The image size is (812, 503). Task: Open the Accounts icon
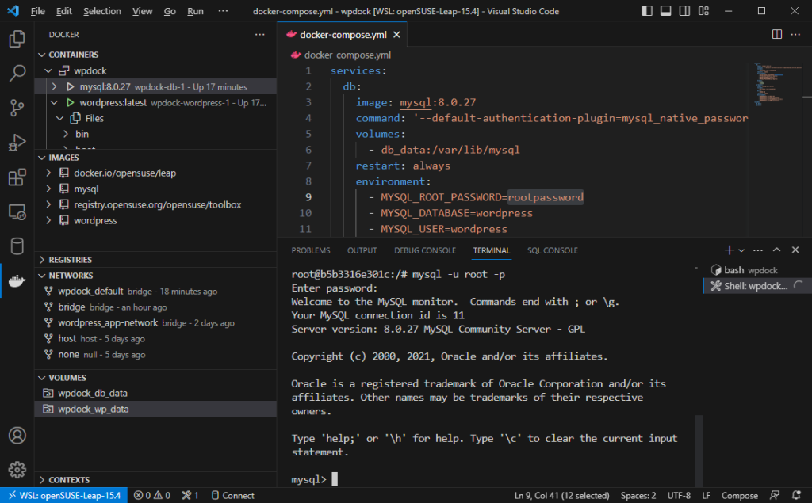17,436
